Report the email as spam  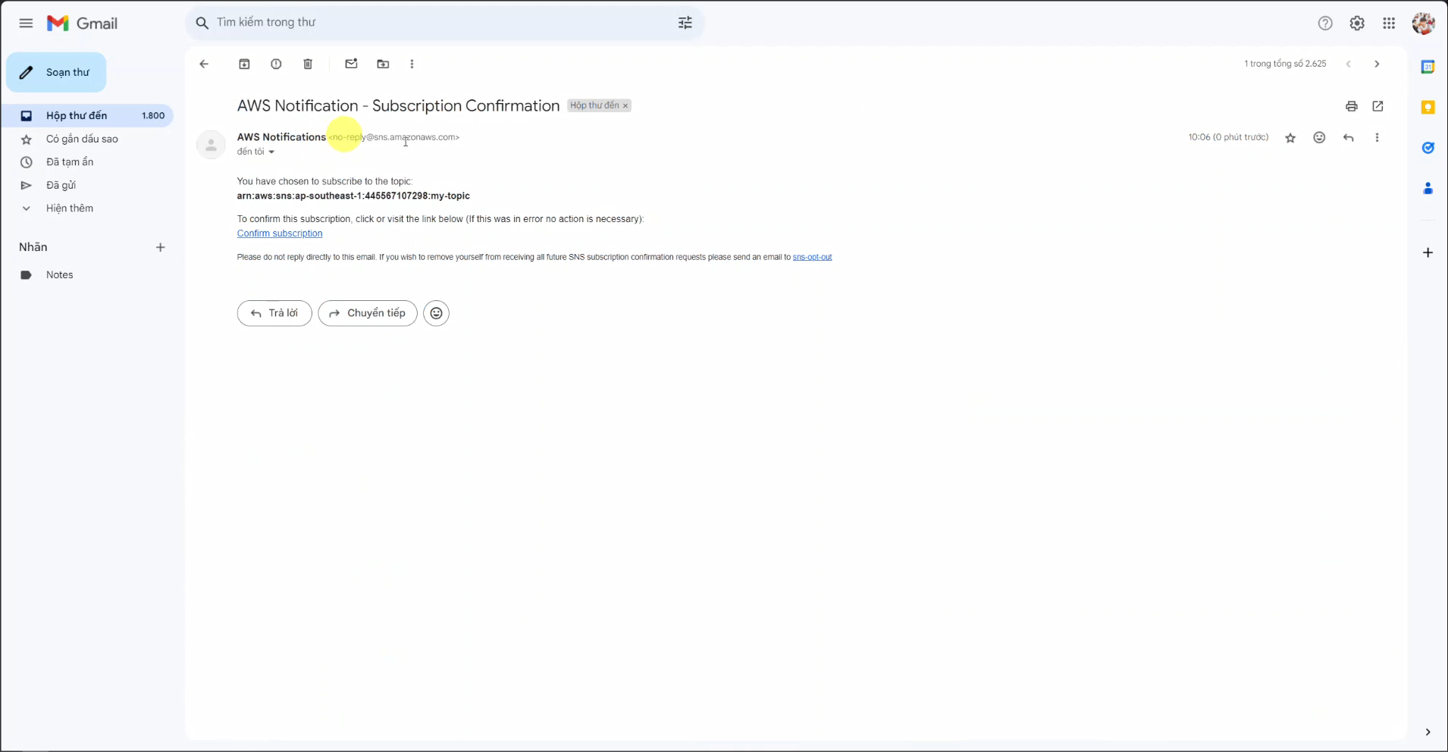click(276, 64)
